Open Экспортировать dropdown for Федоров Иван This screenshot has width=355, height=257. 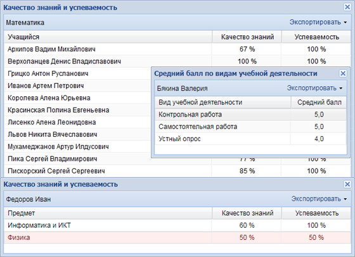[319, 199]
